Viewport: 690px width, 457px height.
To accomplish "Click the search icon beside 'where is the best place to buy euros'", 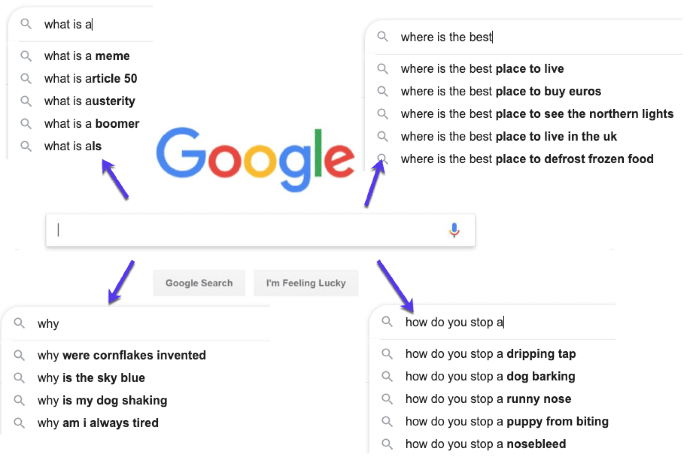I will tap(383, 91).
